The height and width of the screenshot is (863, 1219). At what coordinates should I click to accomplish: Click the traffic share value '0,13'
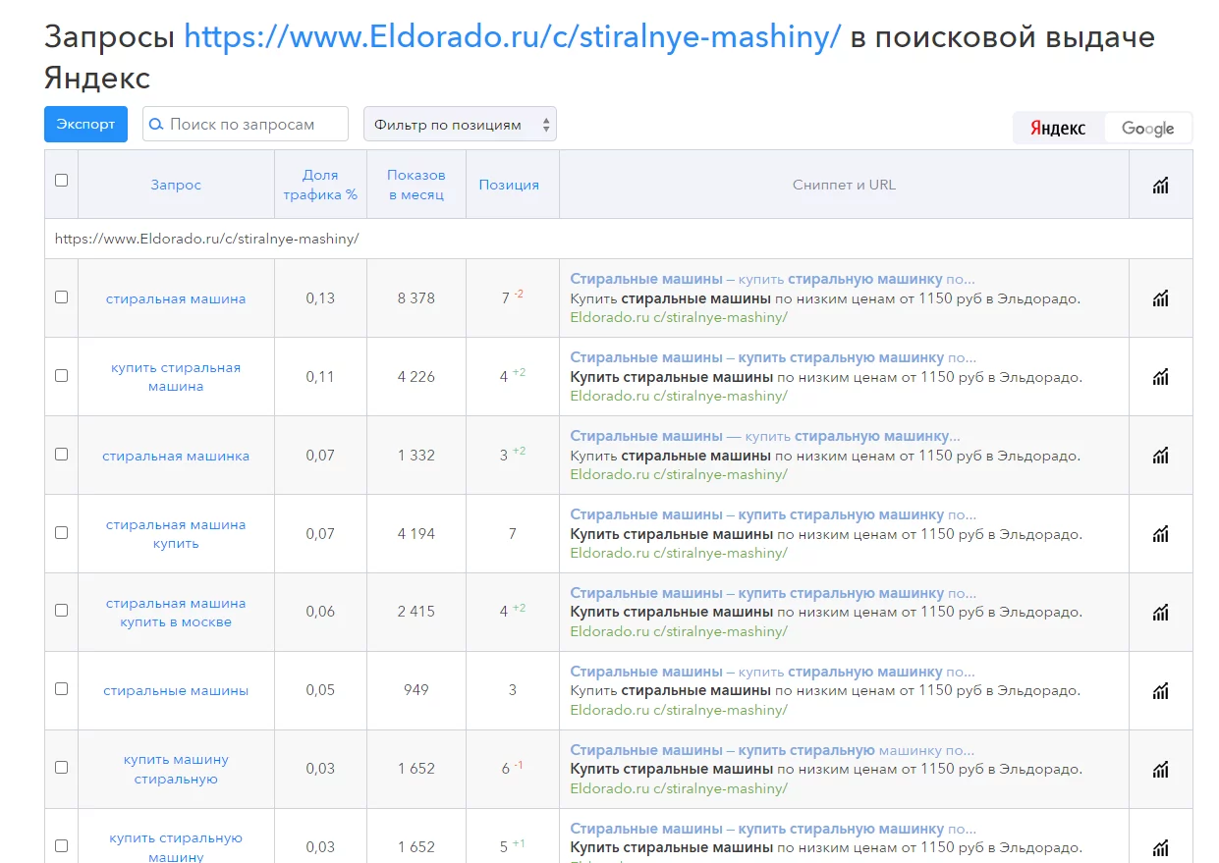click(x=320, y=297)
